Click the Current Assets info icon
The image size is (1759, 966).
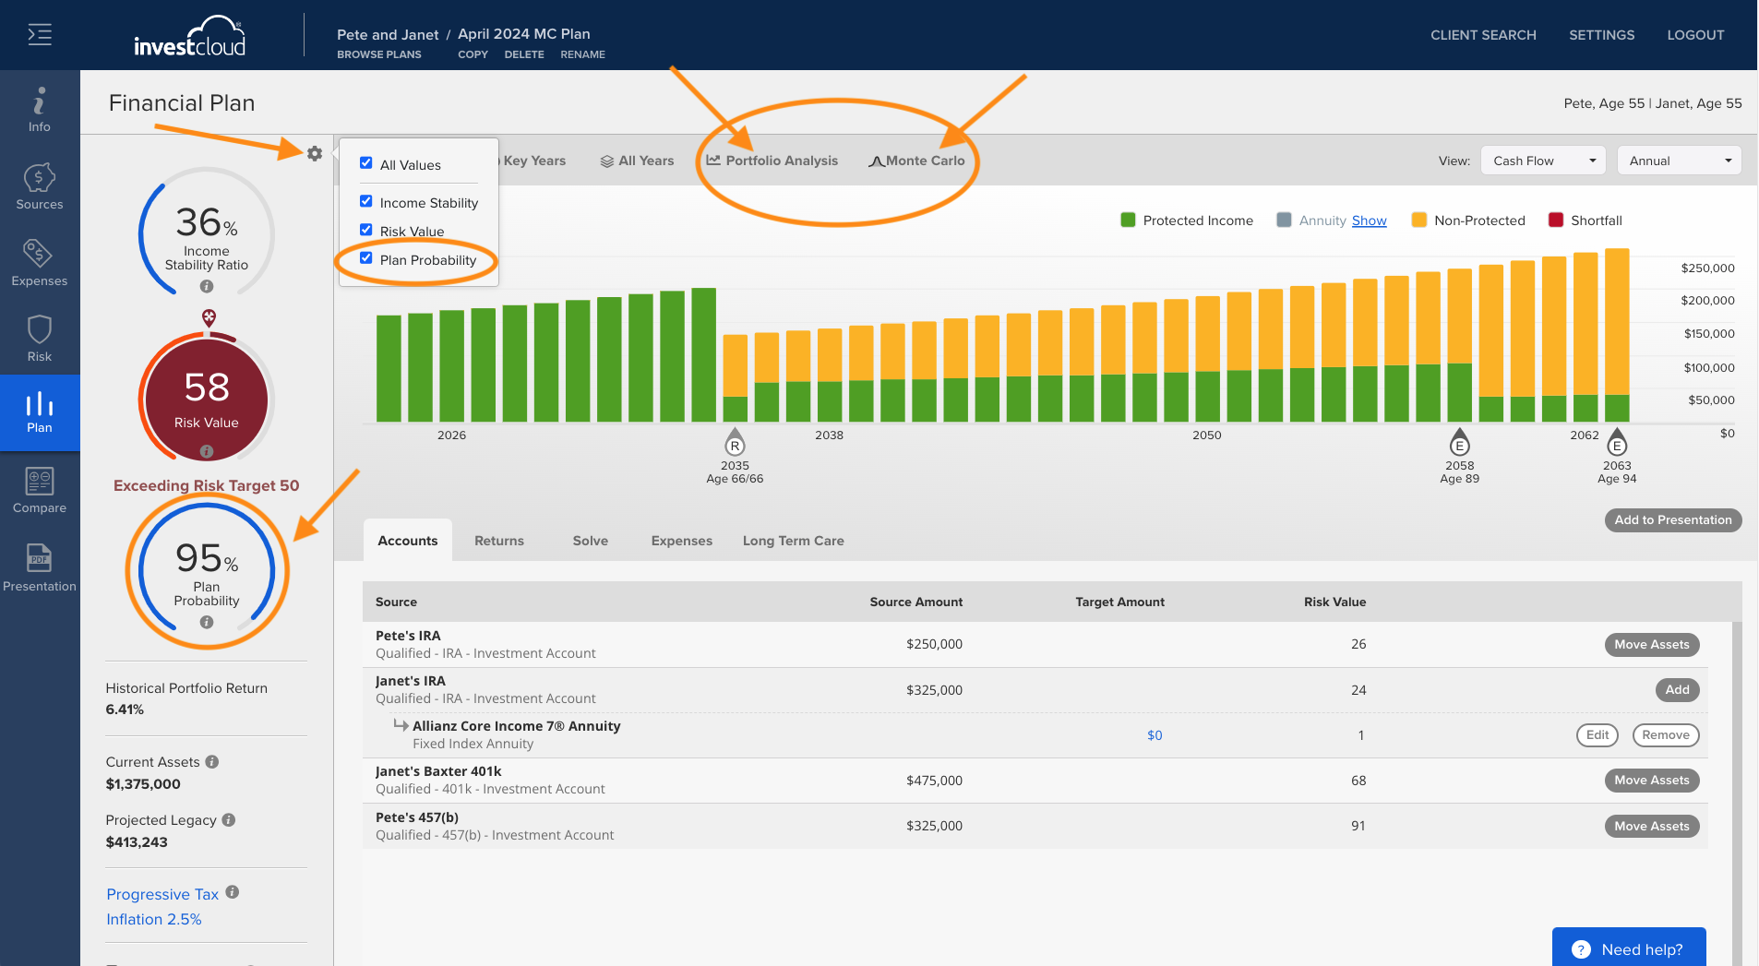click(x=212, y=762)
